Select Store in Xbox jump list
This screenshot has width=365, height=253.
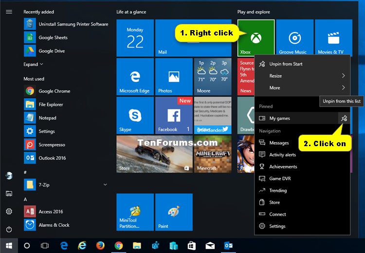pos(302,202)
